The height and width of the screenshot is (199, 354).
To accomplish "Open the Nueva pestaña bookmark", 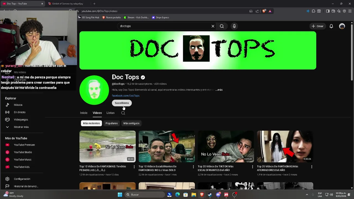I will coord(111,17).
